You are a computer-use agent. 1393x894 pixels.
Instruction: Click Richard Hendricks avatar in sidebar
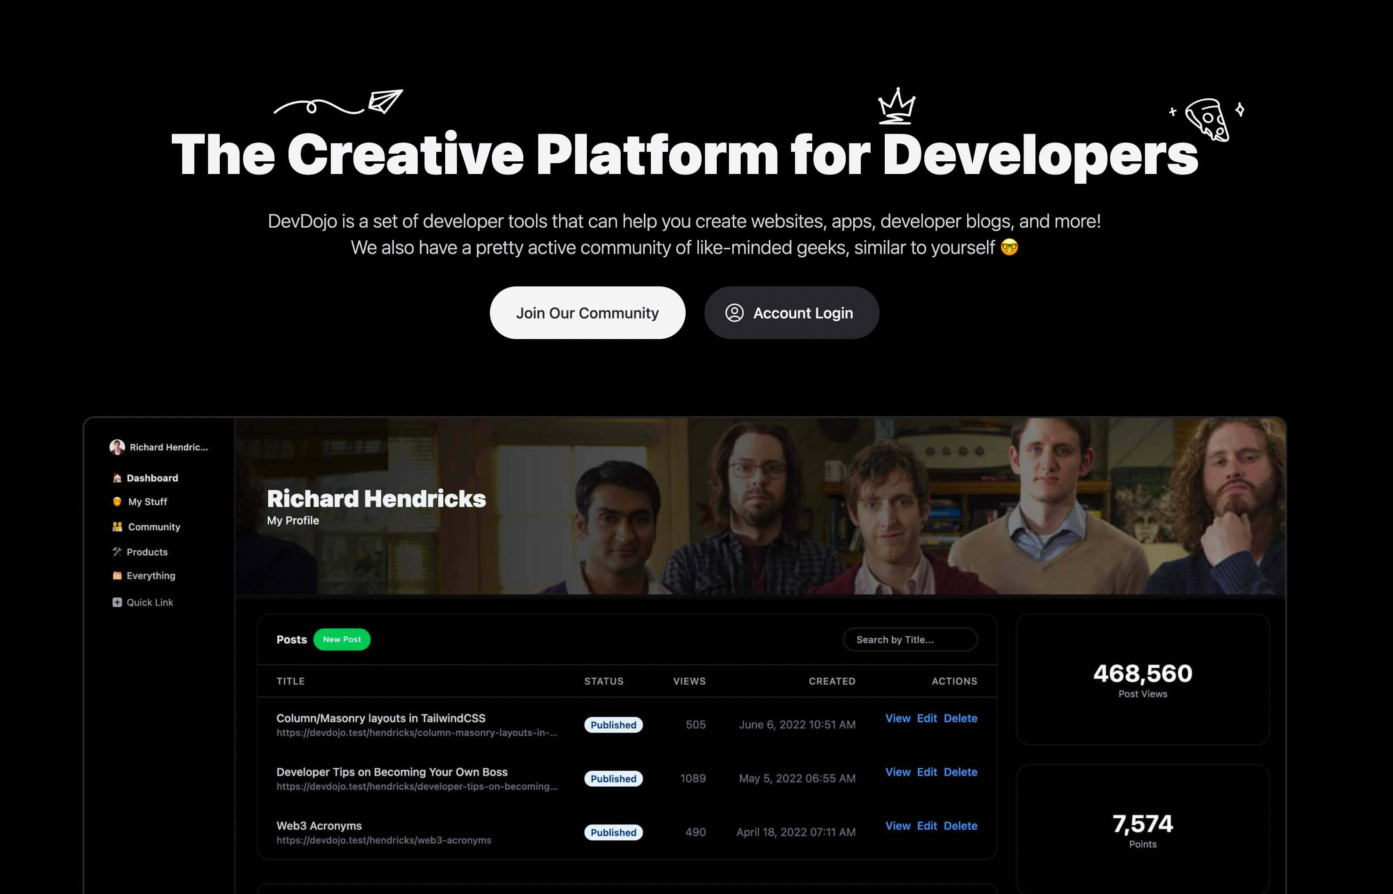pyautogui.click(x=117, y=447)
